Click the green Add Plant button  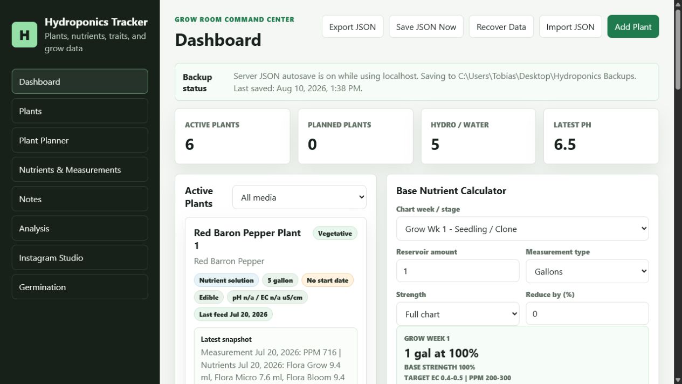633,26
